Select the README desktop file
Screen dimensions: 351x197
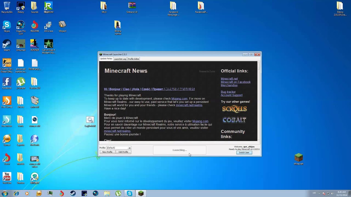pyautogui.click(x=35, y=27)
